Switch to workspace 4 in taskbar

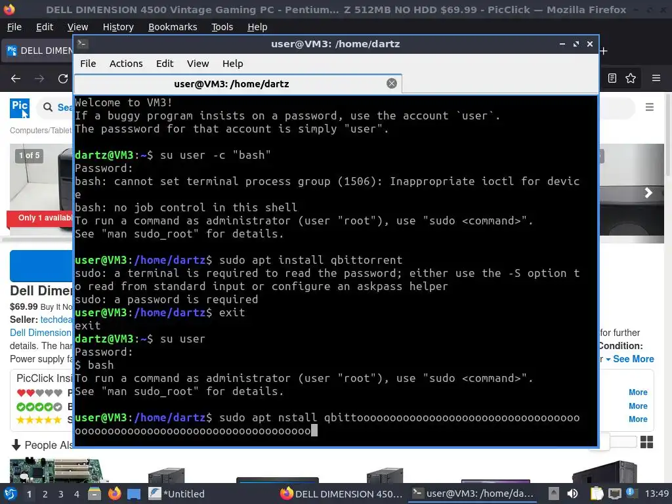click(x=77, y=494)
